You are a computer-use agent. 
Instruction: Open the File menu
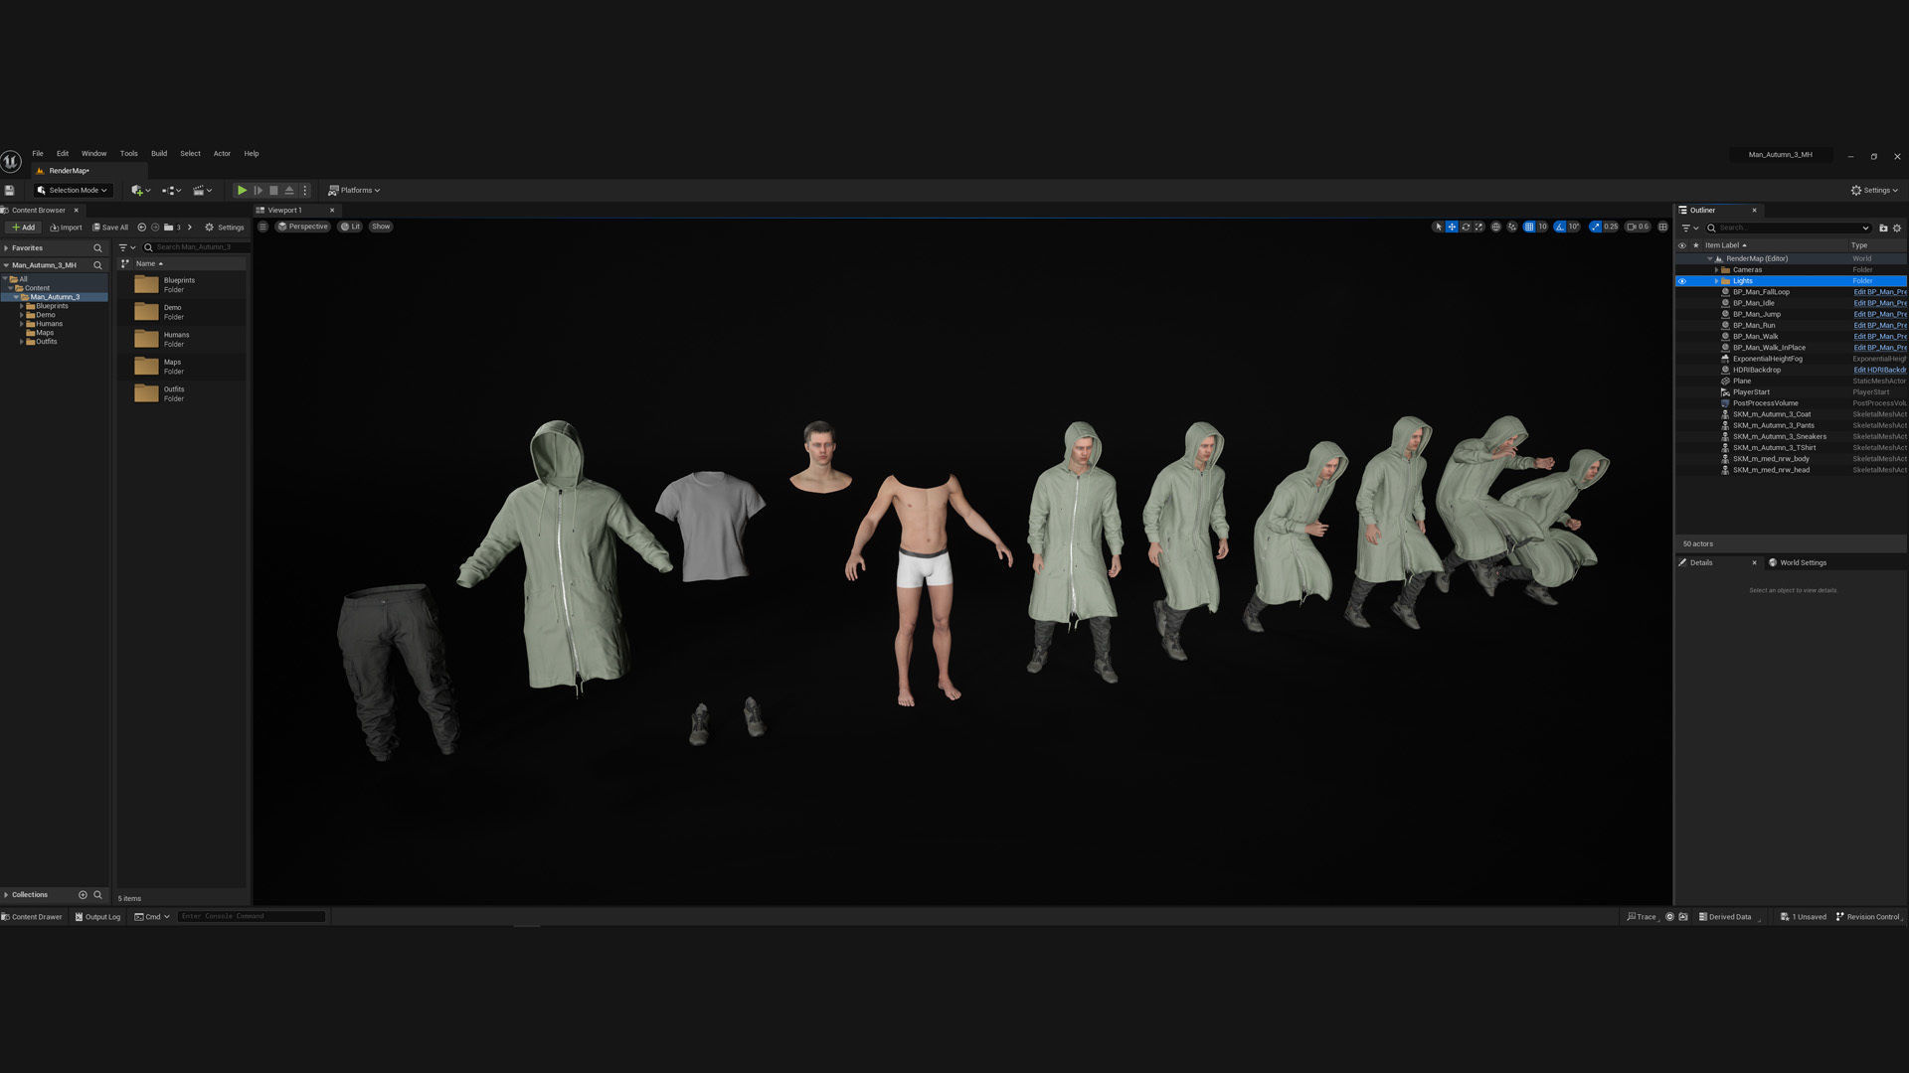(x=38, y=154)
